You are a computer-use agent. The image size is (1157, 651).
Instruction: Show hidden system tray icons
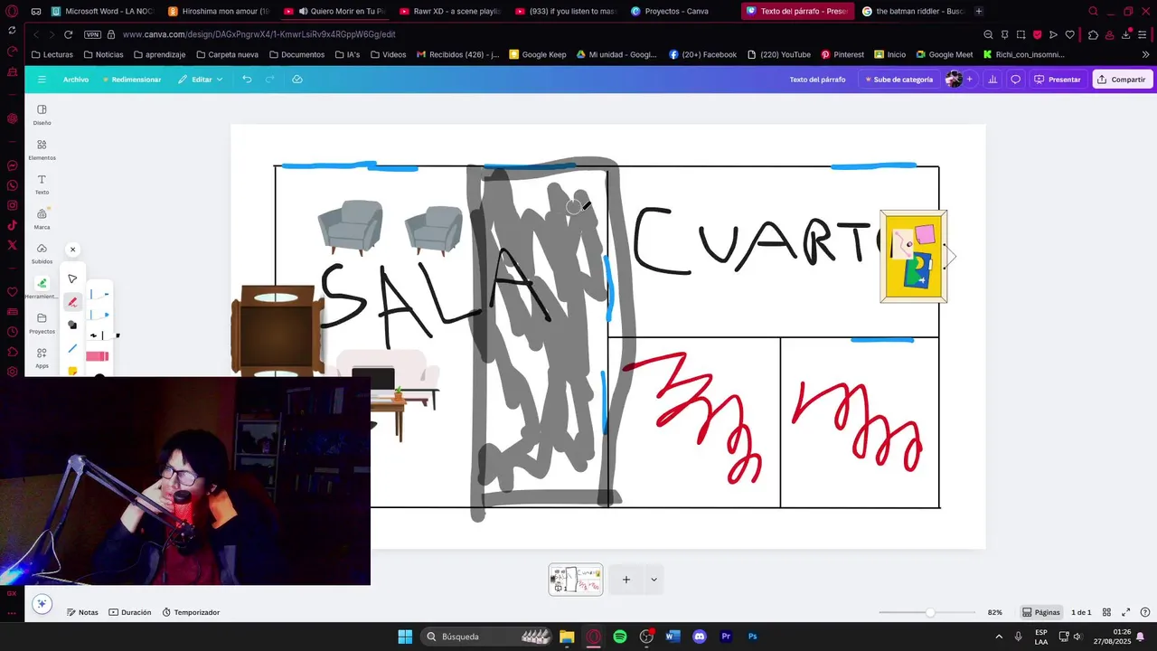tap(998, 637)
